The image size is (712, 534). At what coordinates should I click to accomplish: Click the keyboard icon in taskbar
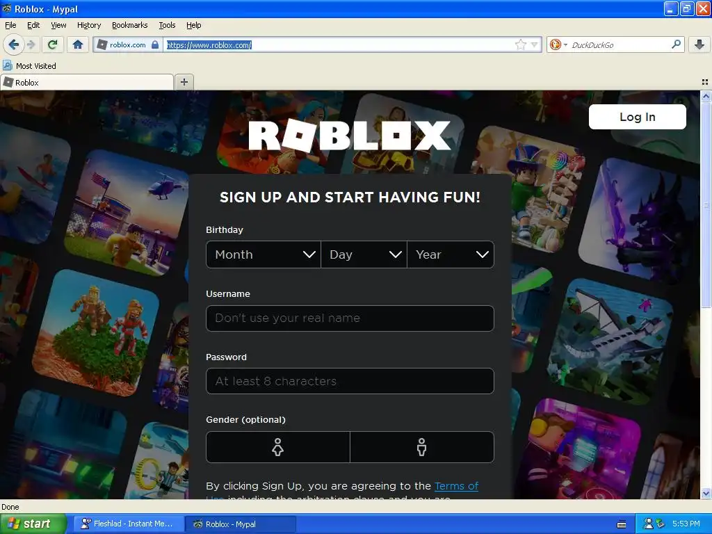622,524
